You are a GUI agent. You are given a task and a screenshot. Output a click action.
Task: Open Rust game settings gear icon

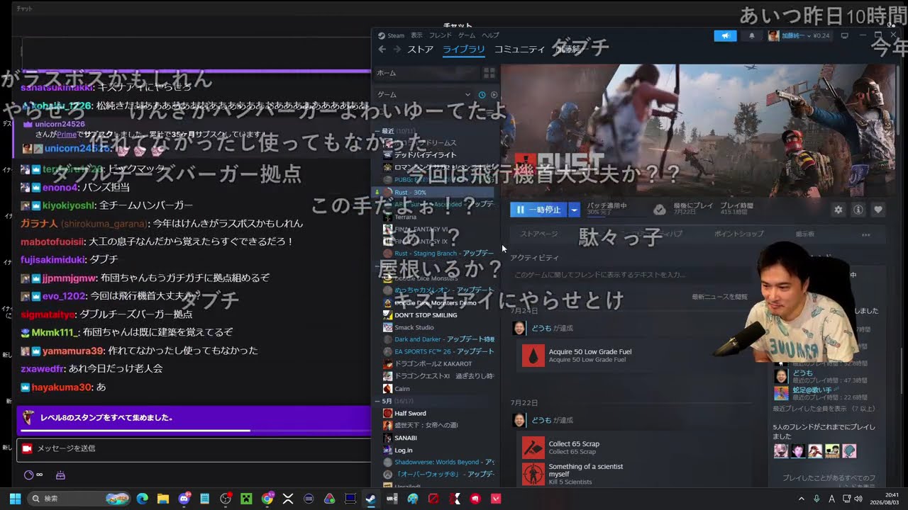(x=838, y=210)
